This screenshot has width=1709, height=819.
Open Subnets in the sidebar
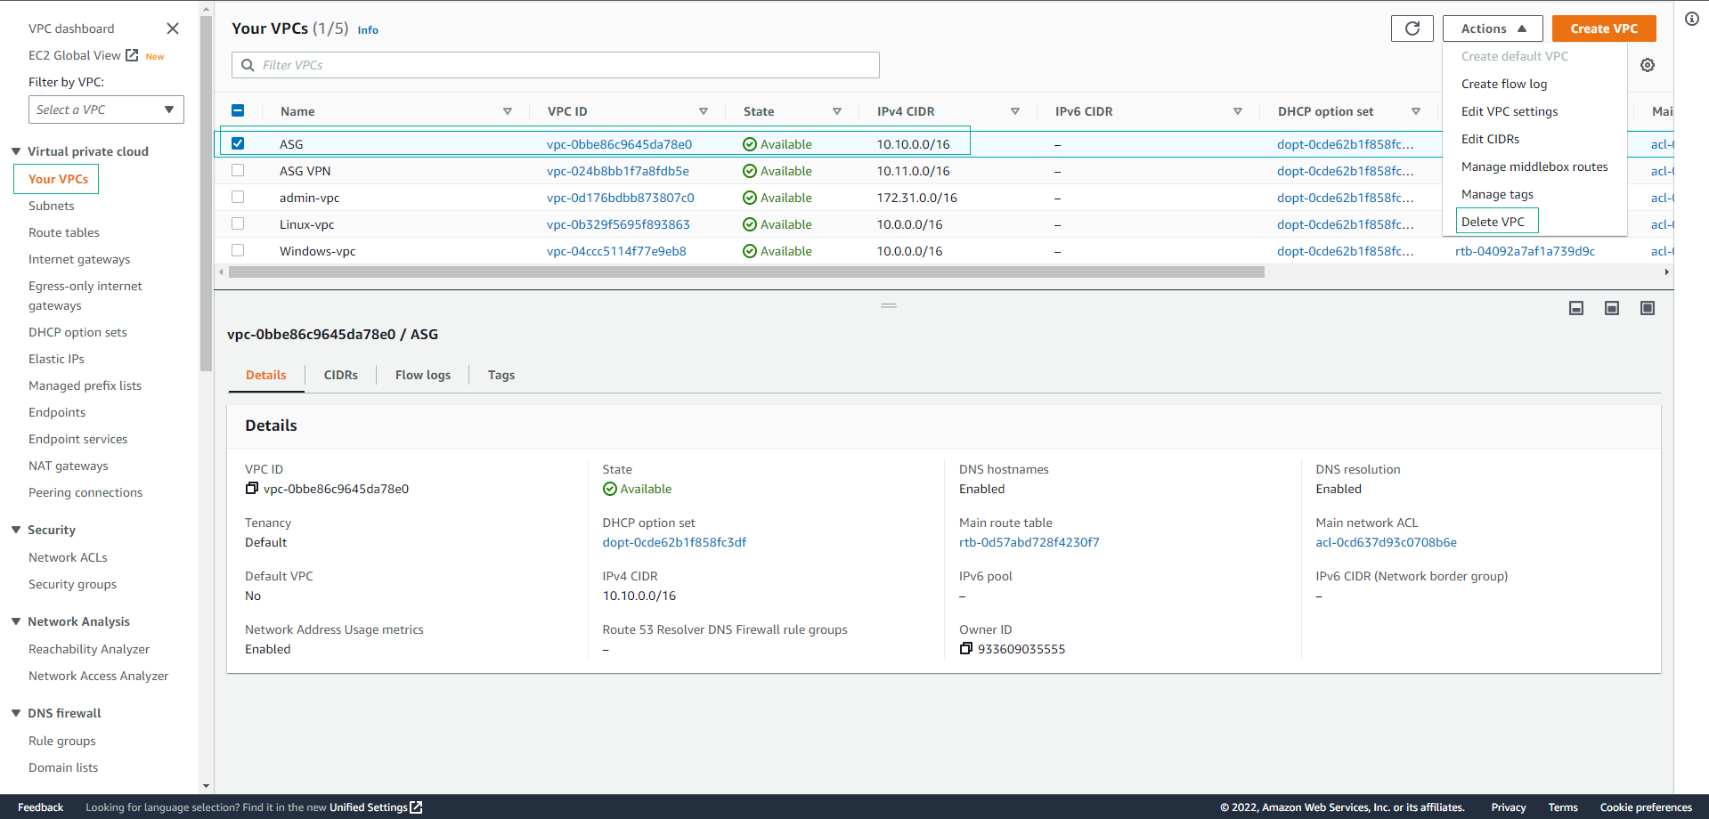pyautogui.click(x=52, y=206)
